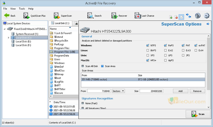Viewport: 213px width, 127px height.
Task: Click the Local Disk (E:) volume icon
Action: [x=13, y=41]
